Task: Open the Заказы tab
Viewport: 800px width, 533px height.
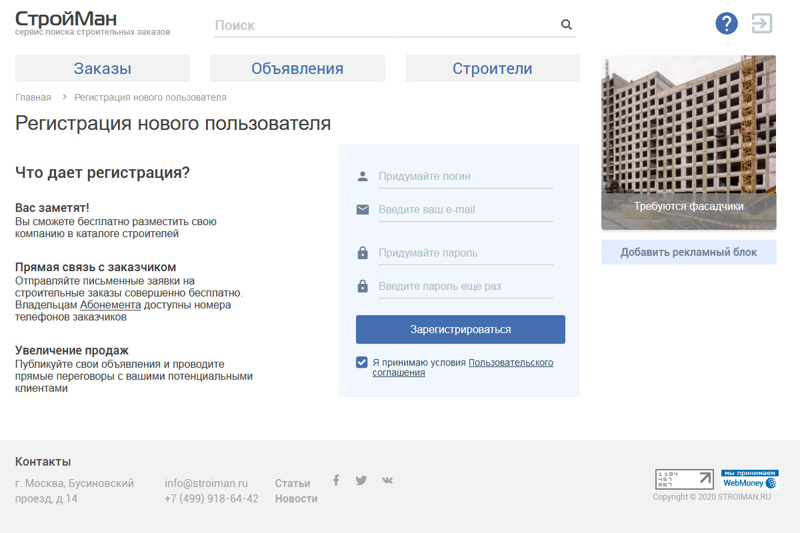Action: 103,69
